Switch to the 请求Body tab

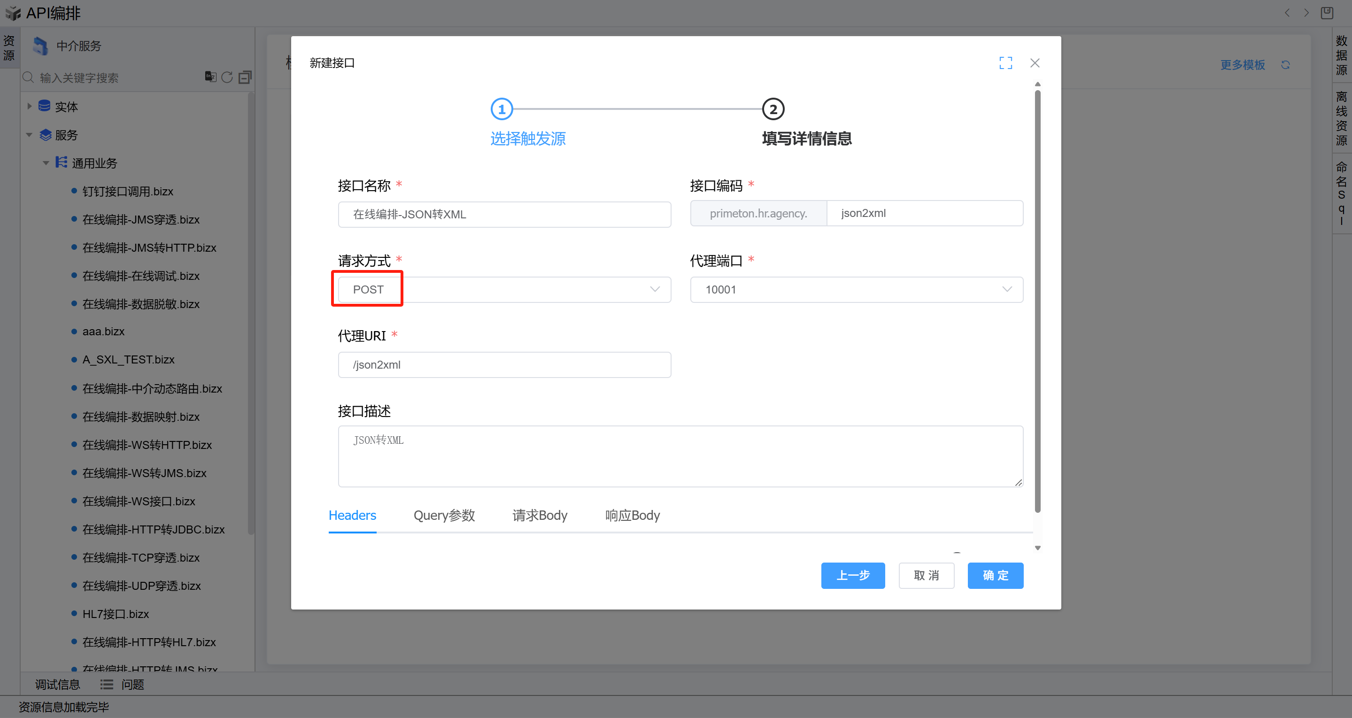click(540, 516)
